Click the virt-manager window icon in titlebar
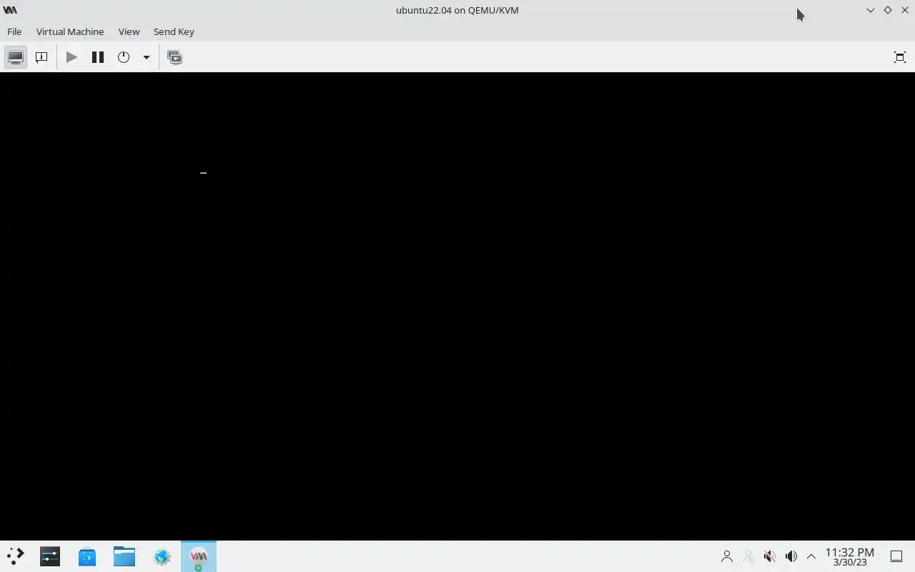The height and width of the screenshot is (572, 915). coord(10,10)
